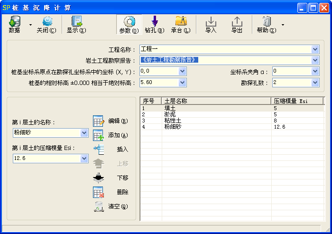Click the 插入 insert row icon
332x234 pixels.
(x=99, y=150)
